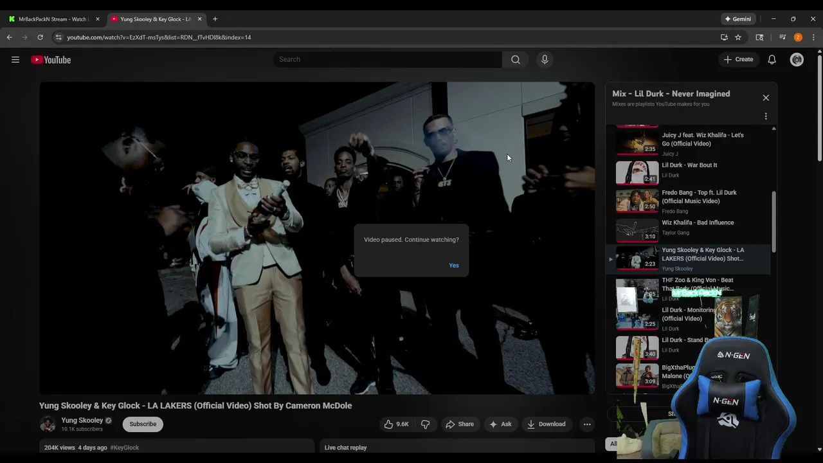This screenshot has height=463, width=823.
Task: Switch to MrBackPackN Stream tab
Action: pyautogui.click(x=54, y=19)
